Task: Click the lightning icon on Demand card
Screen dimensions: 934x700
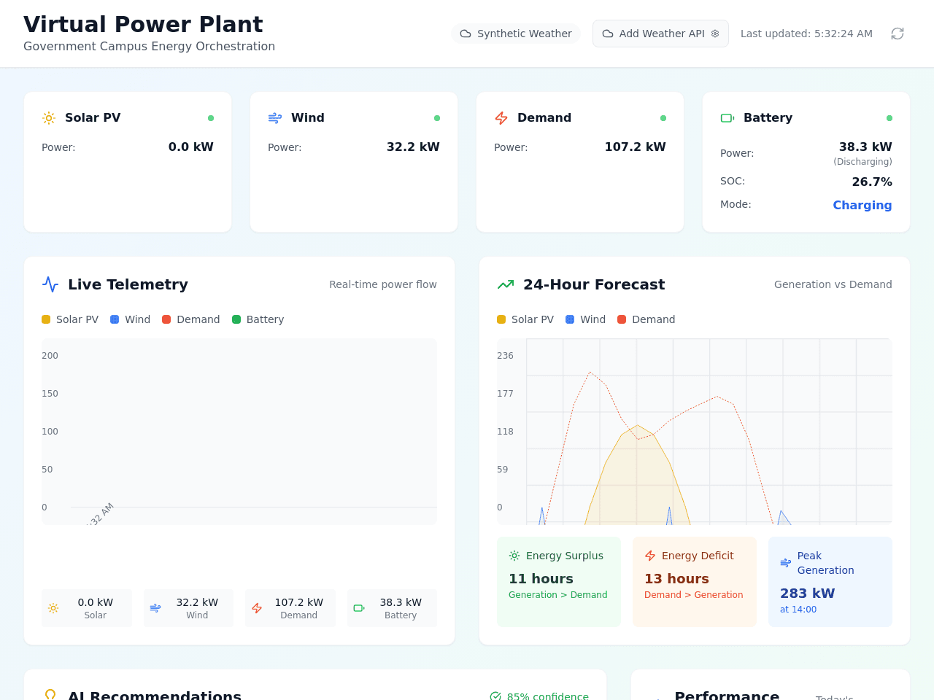Action: click(x=501, y=118)
